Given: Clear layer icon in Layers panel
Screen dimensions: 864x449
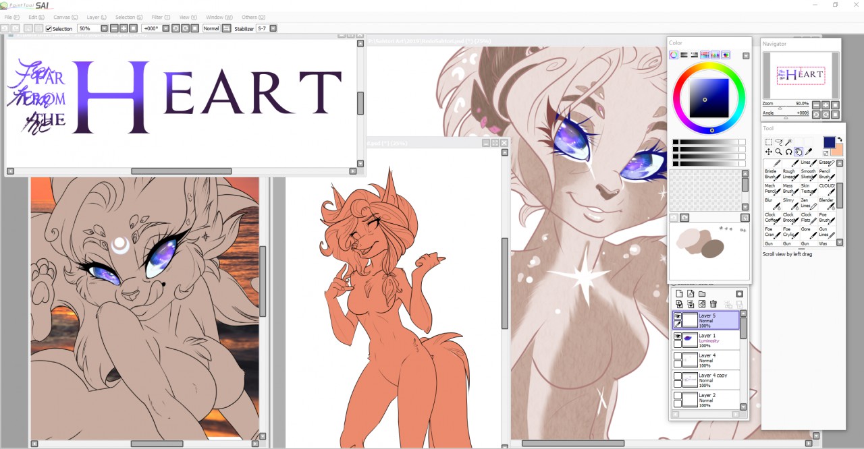Looking at the screenshot, I should pos(702,304).
